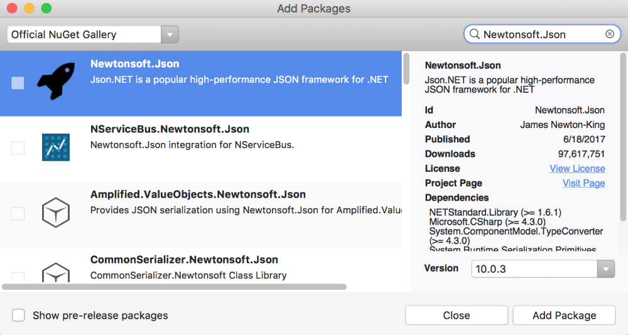This screenshot has width=628, height=335.
Task: Check the Amplified.ValueObjects.Newtonsoft.Json checkbox
Action: click(x=18, y=213)
